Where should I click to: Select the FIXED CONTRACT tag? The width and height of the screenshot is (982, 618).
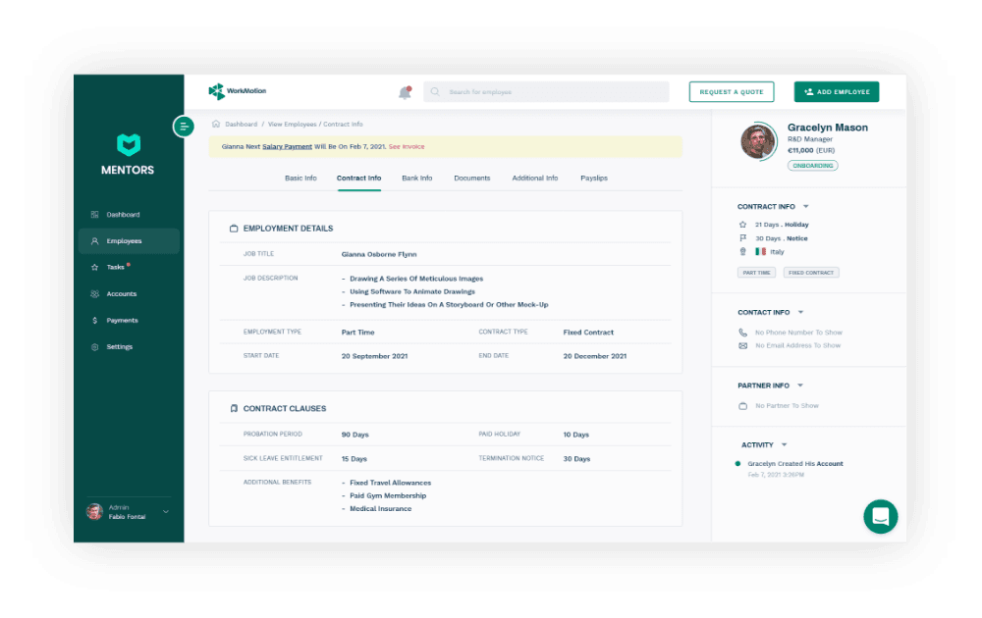click(x=810, y=272)
